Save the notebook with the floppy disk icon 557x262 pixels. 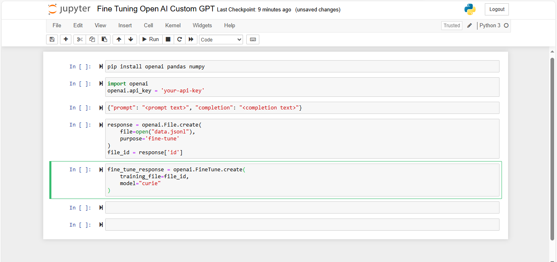point(52,39)
